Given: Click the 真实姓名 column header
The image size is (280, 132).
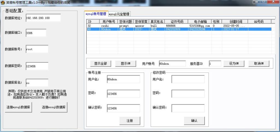Looking at the screenshot, I should pyautogui.click(x=157, y=22).
